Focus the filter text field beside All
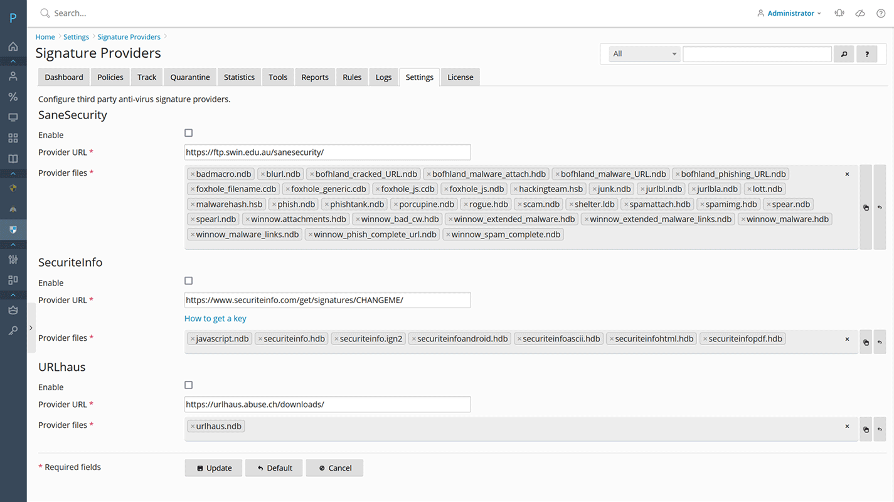 [x=757, y=54]
